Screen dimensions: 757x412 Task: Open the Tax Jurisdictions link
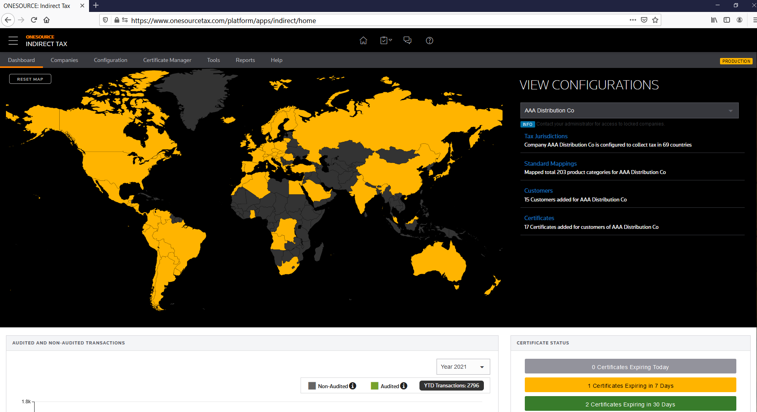(546, 136)
